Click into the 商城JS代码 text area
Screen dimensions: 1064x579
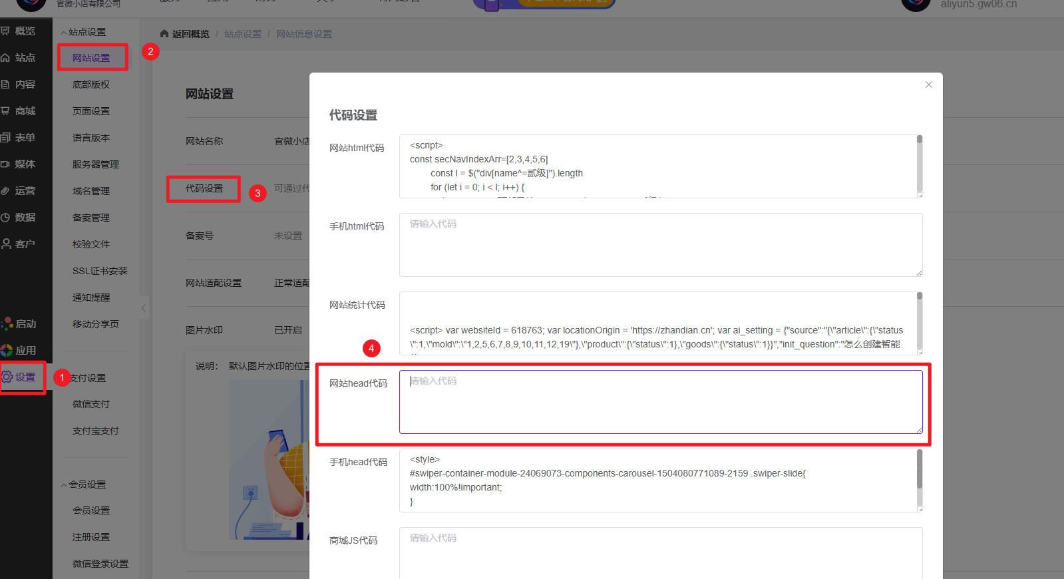click(x=661, y=554)
